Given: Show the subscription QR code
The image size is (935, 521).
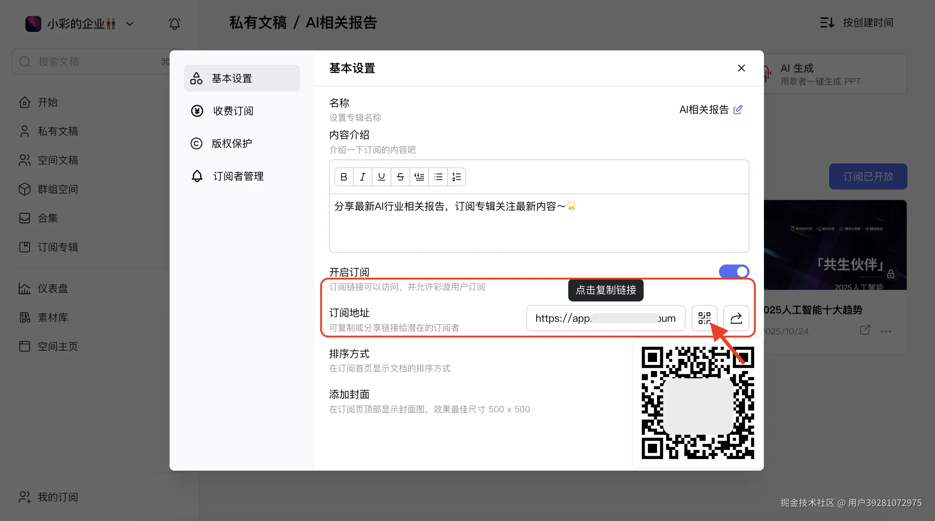Looking at the screenshot, I should coord(704,318).
